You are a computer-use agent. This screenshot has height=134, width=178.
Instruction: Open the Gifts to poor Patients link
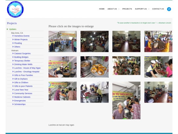coord(23,86)
